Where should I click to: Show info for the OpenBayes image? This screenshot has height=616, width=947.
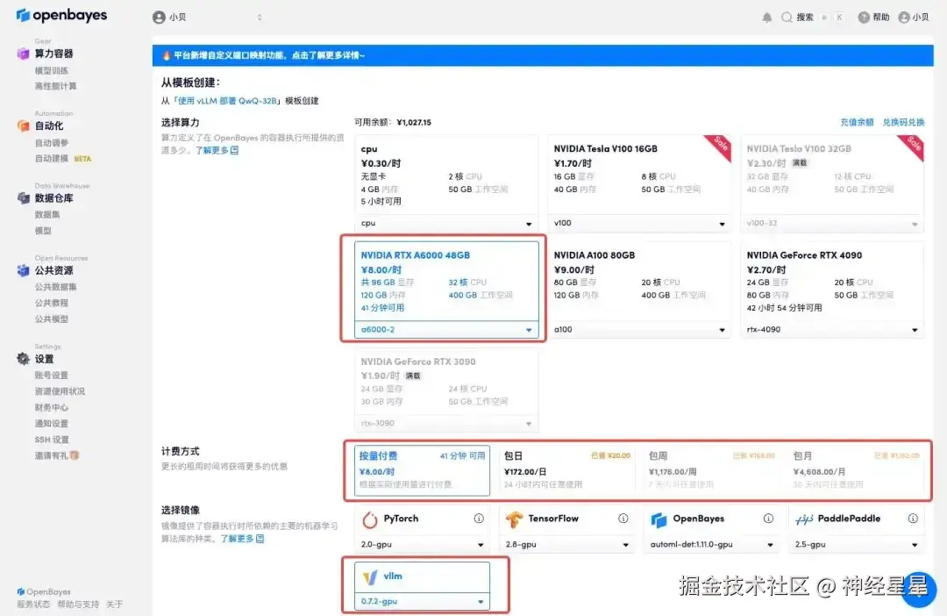[x=768, y=519]
